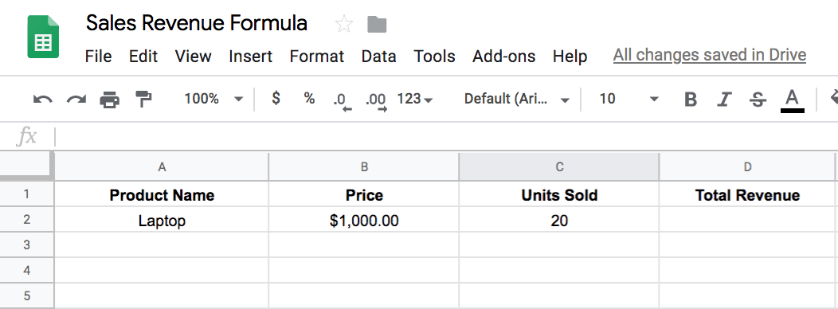Format as percent with % icon
Image resolution: width=838 pixels, height=309 pixels.
point(309,99)
